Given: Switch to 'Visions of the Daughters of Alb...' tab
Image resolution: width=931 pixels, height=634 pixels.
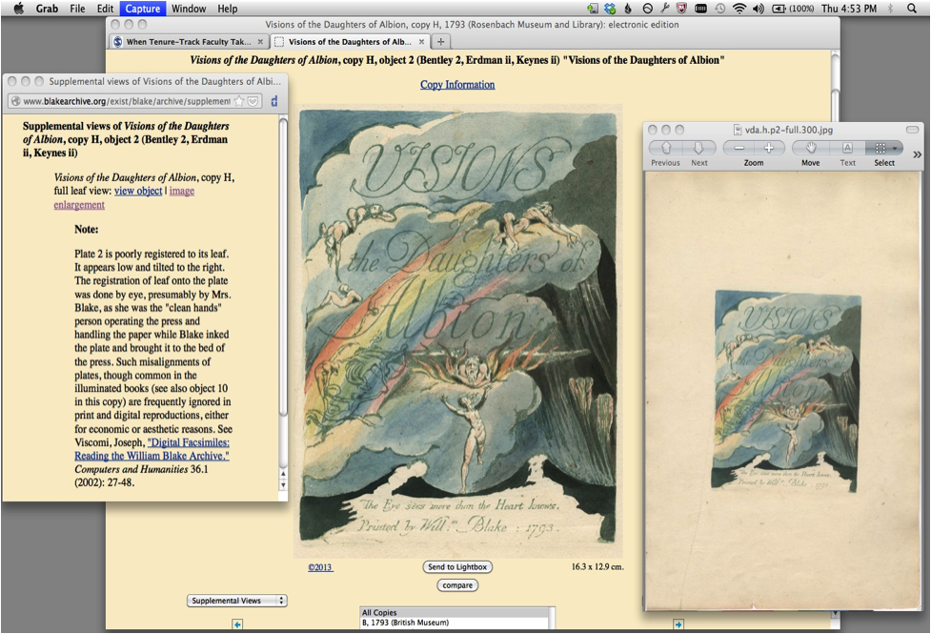Looking at the screenshot, I should [x=350, y=42].
